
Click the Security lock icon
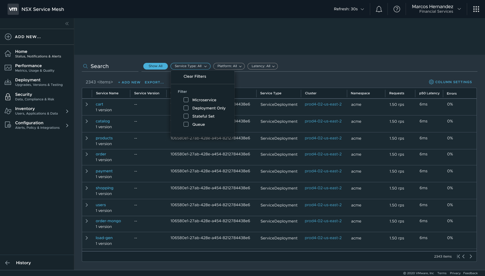click(8, 96)
